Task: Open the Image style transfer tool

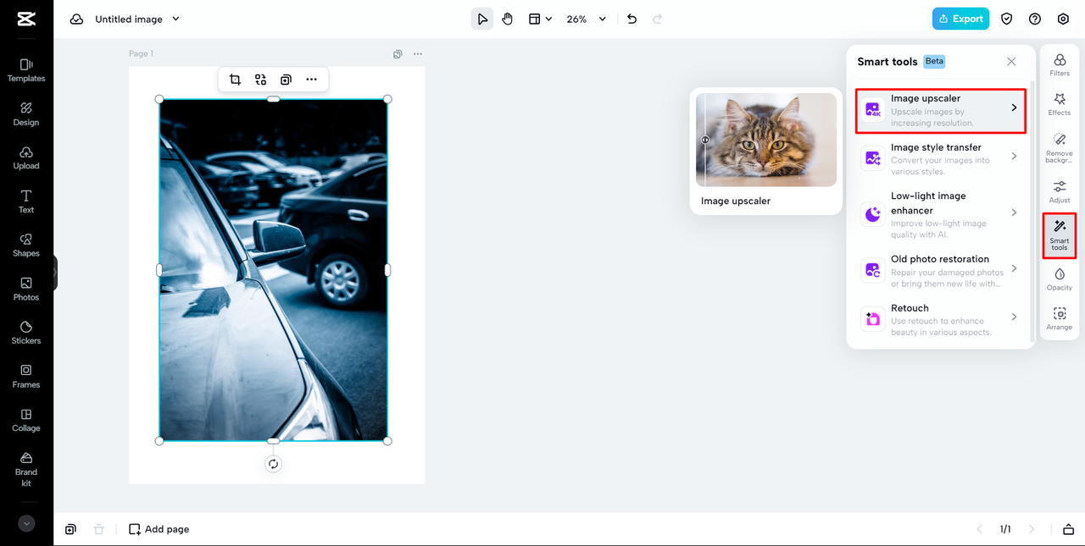Action: point(941,158)
